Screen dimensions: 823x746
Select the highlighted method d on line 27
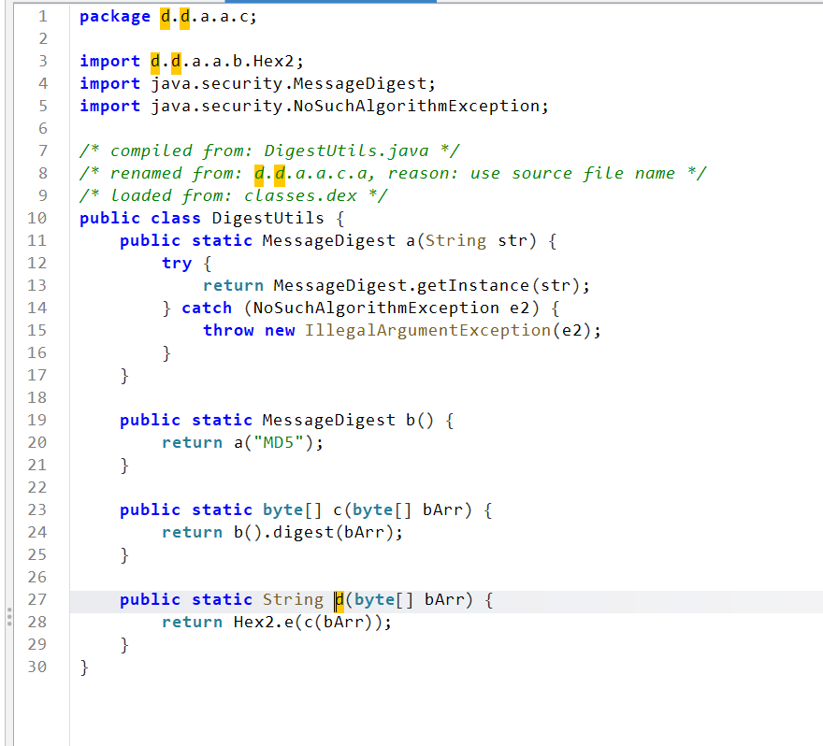tap(339, 599)
